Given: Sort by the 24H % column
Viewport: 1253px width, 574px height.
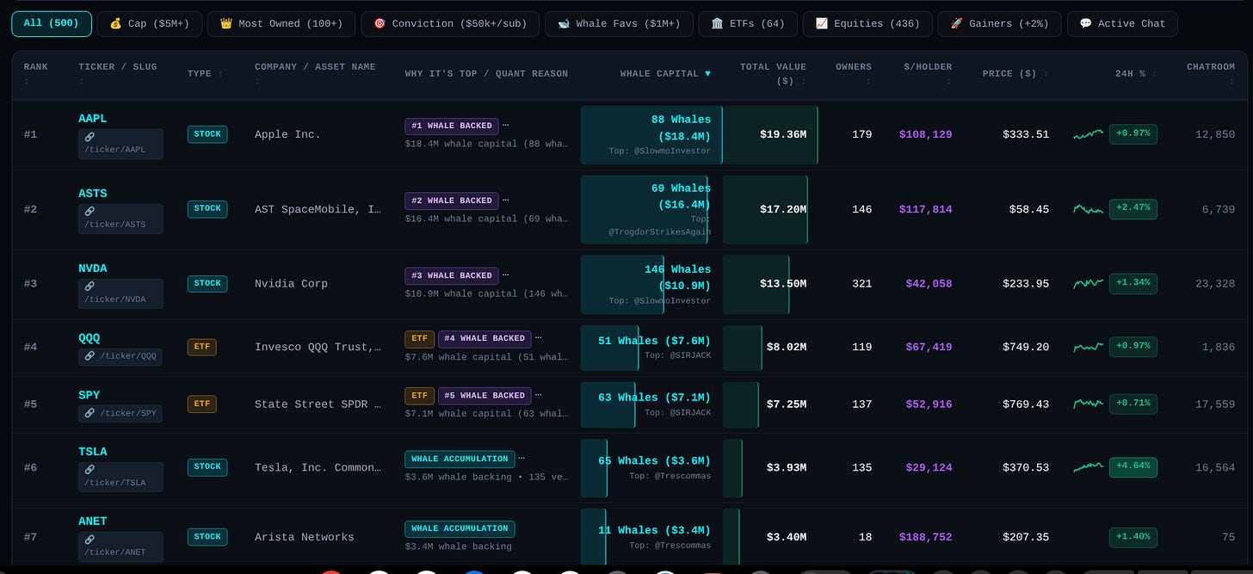Looking at the screenshot, I should (1136, 73).
